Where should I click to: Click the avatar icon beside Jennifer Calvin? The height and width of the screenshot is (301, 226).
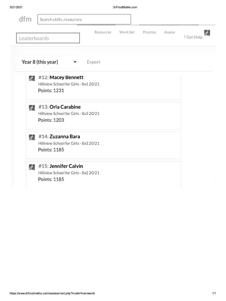32,167
